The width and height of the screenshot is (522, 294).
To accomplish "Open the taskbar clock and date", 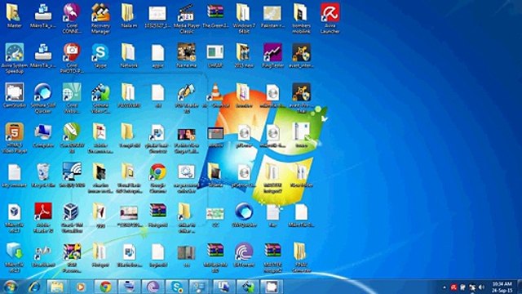I will (x=502, y=287).
